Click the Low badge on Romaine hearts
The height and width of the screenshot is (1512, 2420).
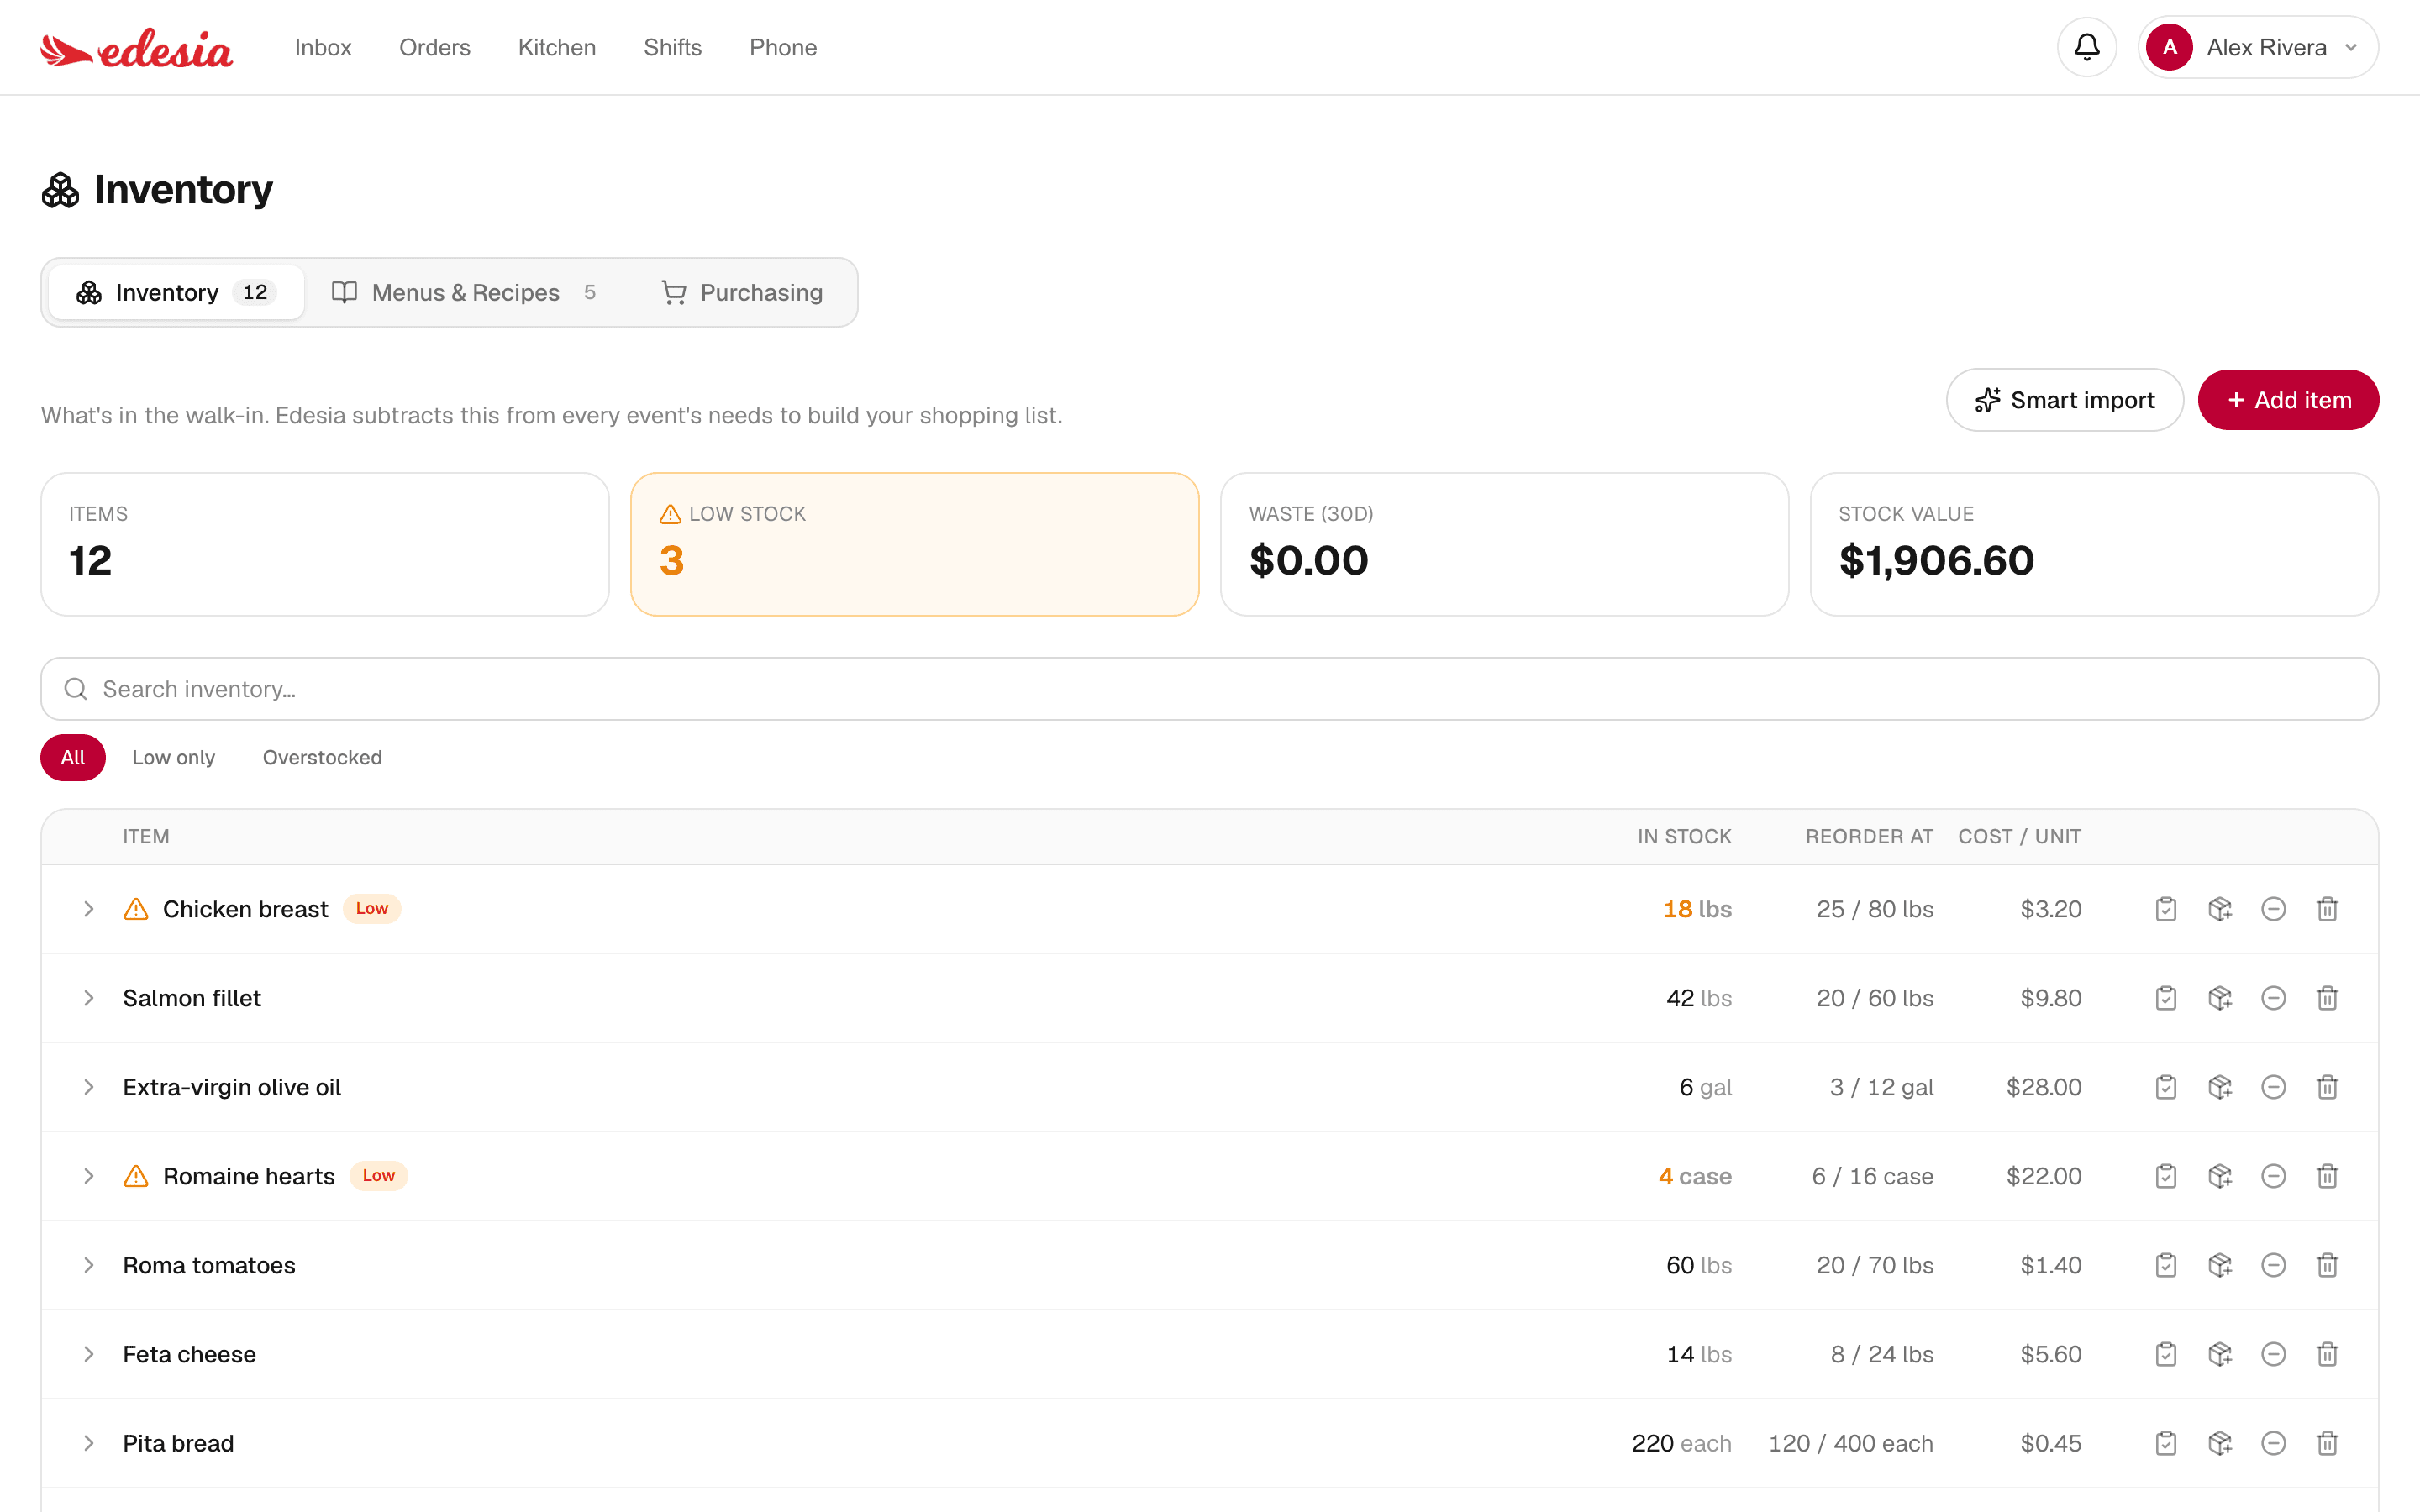378,1175
